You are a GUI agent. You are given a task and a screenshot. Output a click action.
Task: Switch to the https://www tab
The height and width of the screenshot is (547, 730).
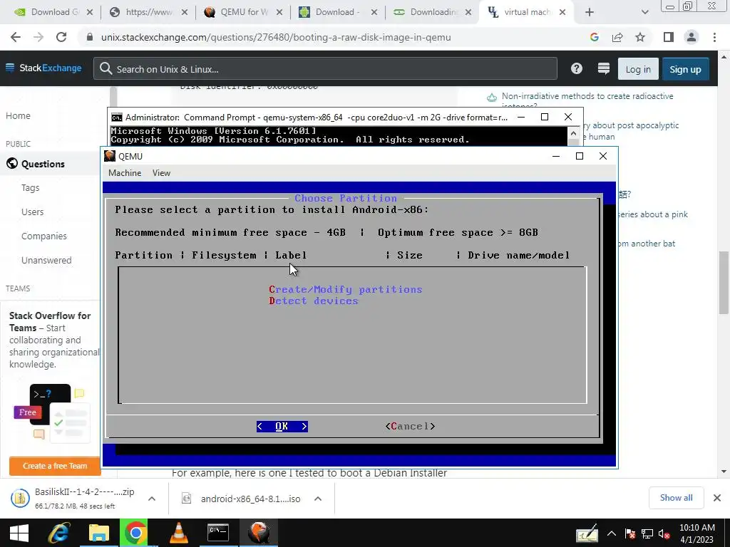(148, 12)
